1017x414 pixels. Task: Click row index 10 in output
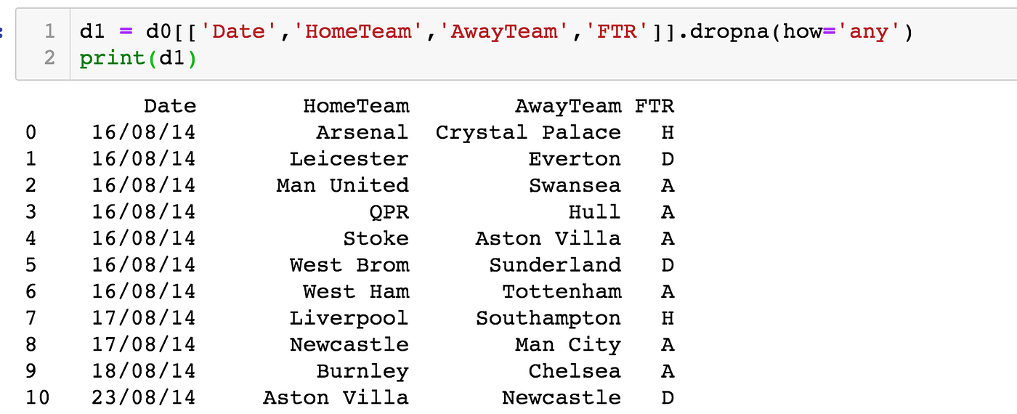point(37,397)
